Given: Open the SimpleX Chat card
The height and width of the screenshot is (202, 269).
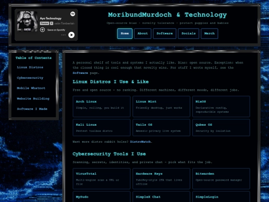Looking at the screenshot, I should tap(161, 197).
